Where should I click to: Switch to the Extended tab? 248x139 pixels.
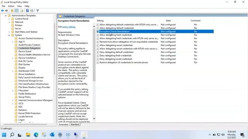(x=63, y=124)
